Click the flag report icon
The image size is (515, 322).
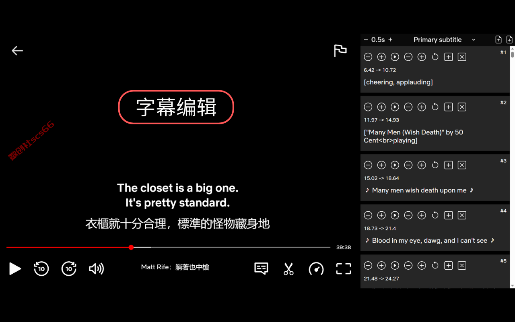340,50
